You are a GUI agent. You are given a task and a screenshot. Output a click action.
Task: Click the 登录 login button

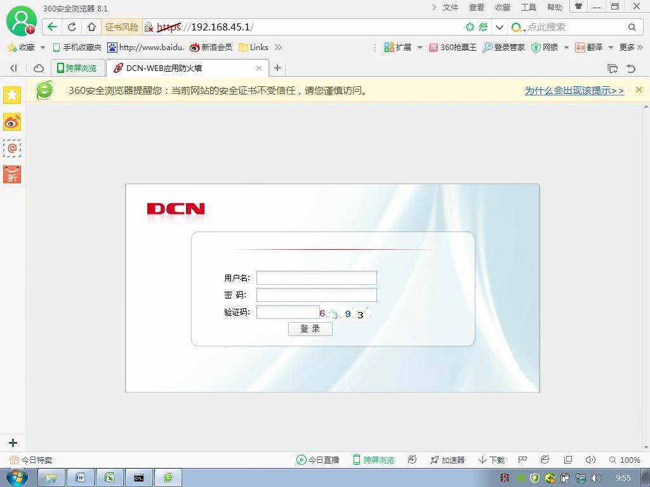point(310,329)
